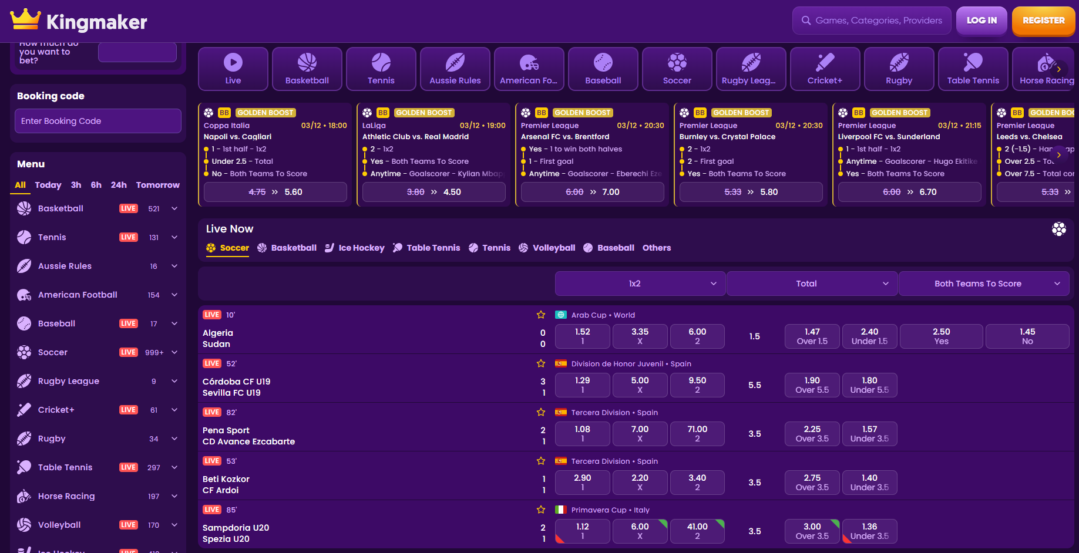Favorite the Pena Sport fixture star
Screen dimensions: 1079x553
540,412
